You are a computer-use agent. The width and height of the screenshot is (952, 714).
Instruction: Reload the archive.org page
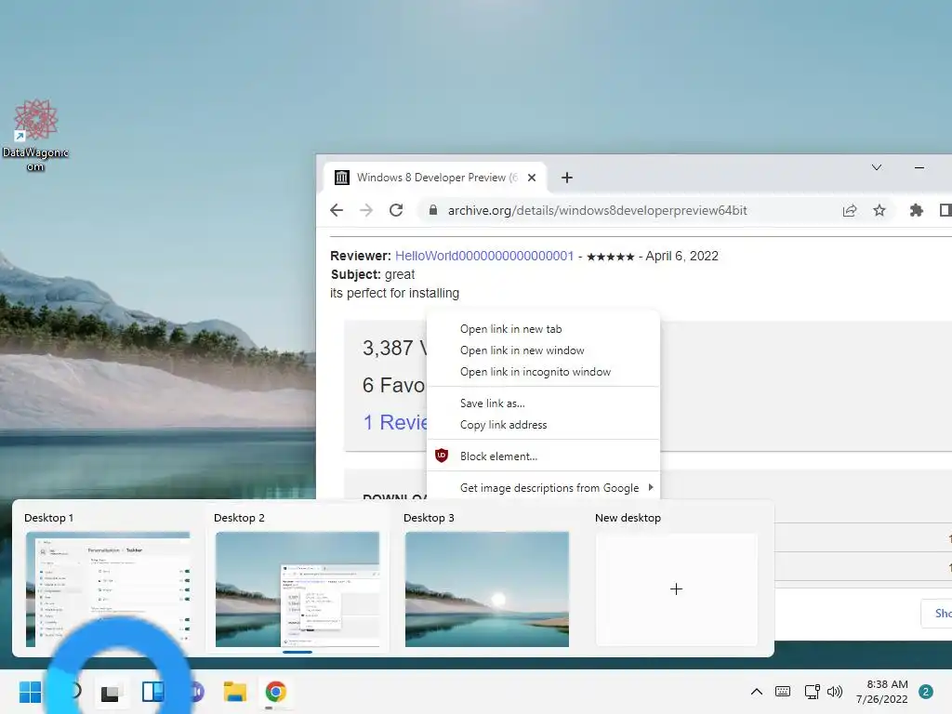[396, 210]
